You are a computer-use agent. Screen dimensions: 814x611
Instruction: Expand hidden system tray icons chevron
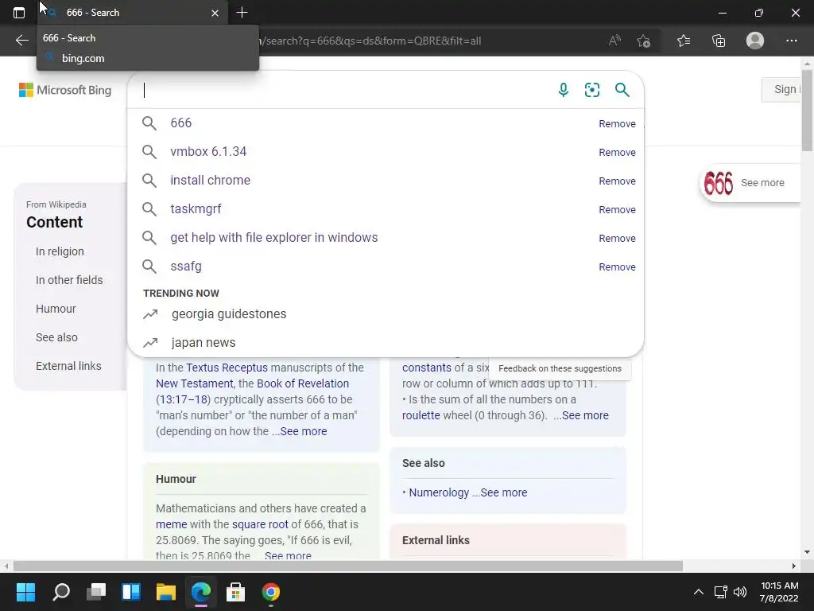click(699, 592)
